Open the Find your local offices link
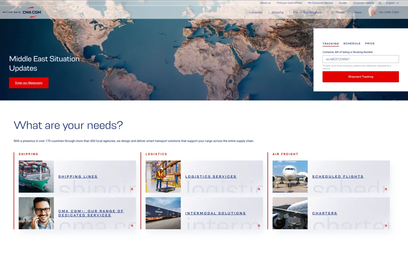The width and height of the screenshot is (408, 255). pyautogui.click(x=289, y=3)
